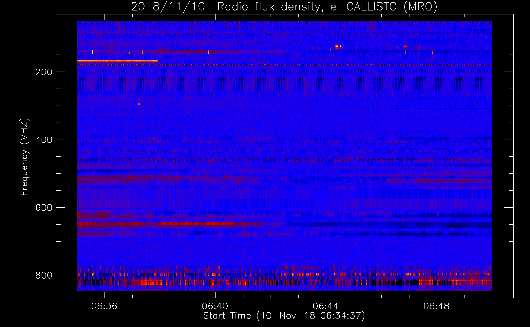Click the plot title '2018/11/10 Radio flux density, e-CALLISTO (MRO)'
This screenshot has height=327, width=530.
coord(284,7)
